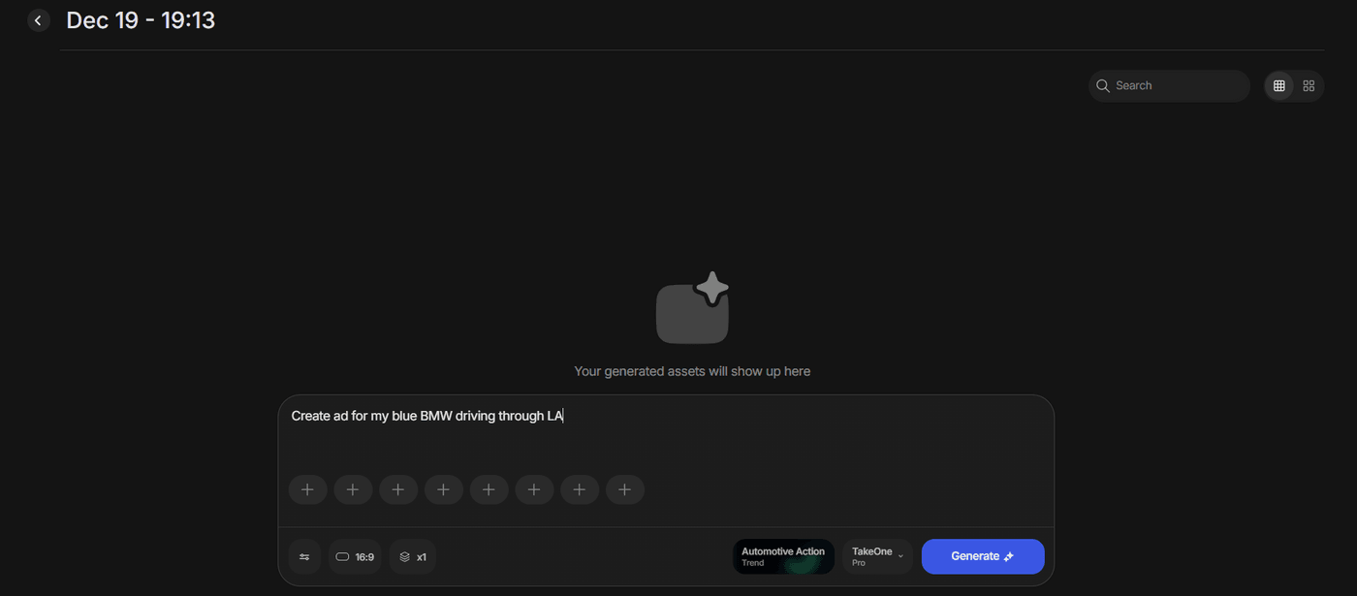The width and height of the screenshot is (1357, 596).
Task: Click the second plus asset slot
Action: (353, 489)
